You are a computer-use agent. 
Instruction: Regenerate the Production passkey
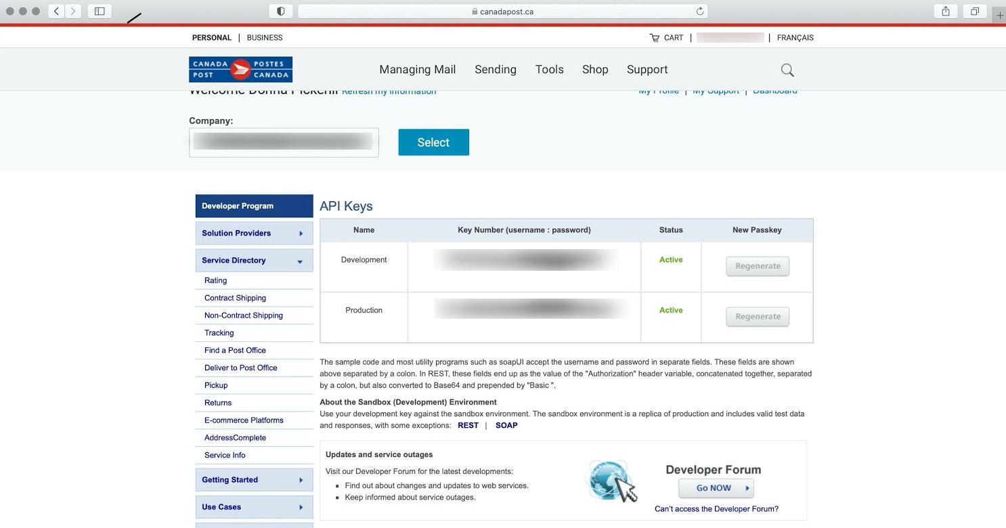(758, 317)
